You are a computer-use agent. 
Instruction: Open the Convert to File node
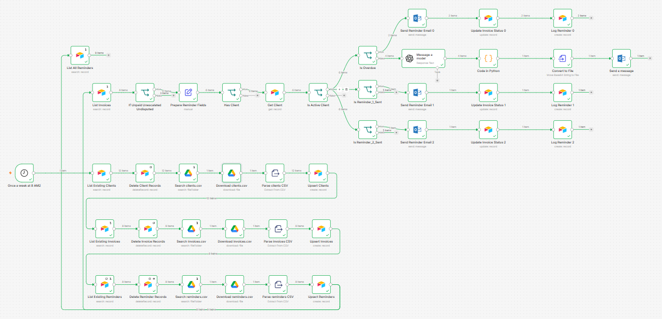(562, 58)
